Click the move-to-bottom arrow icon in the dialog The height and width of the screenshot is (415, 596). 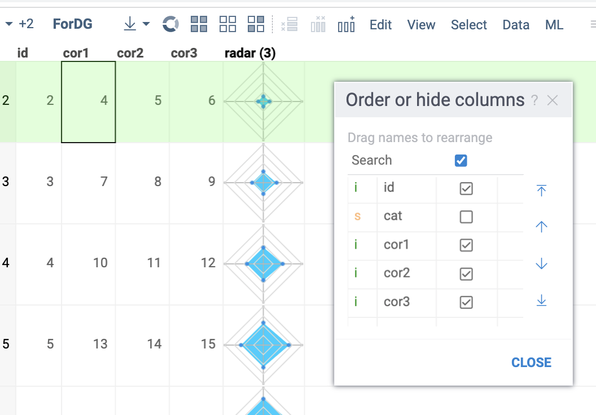541,301
